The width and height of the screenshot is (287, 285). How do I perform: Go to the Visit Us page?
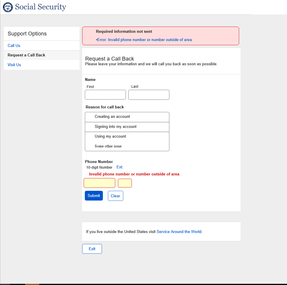[14, 65]
